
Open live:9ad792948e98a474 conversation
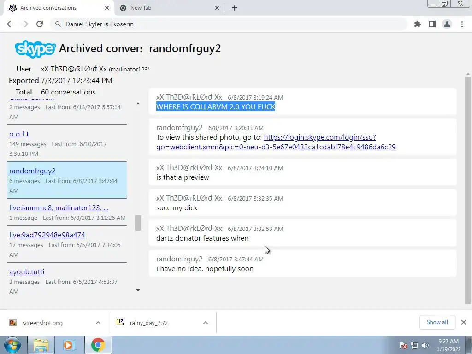[47, 235]
